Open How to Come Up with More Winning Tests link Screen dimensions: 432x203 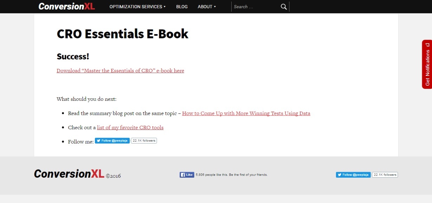[x=246, y=113]
